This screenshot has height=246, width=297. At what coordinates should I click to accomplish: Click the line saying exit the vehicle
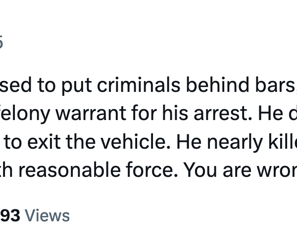148,142
